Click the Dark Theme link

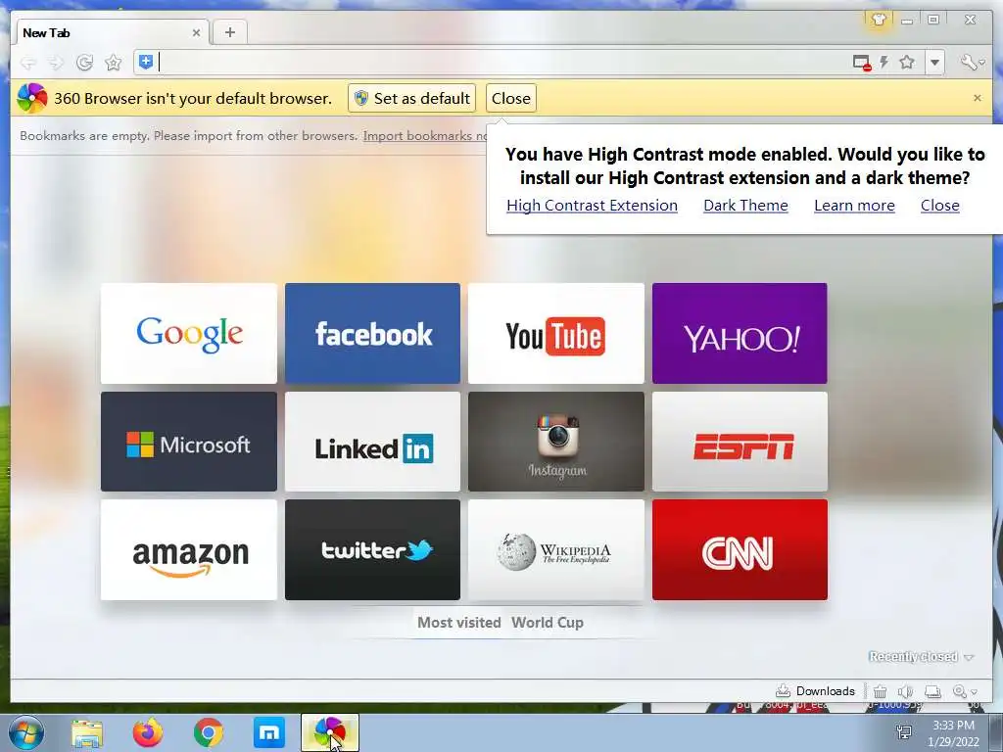click(745, 206)
